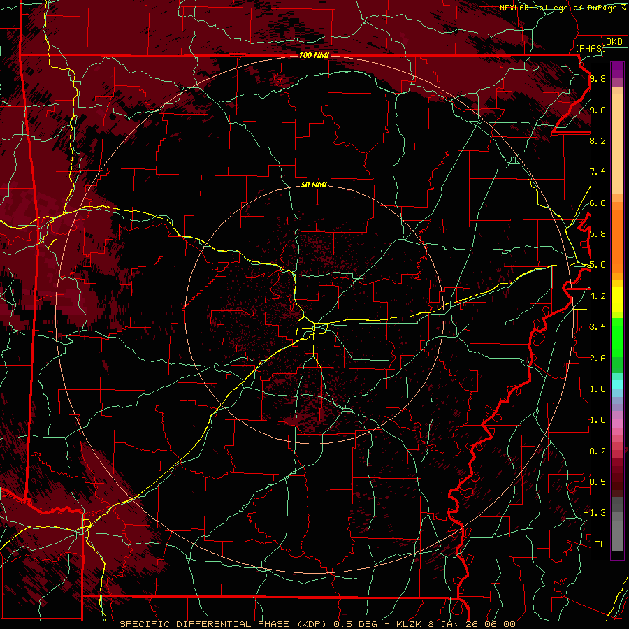
Task: Click the 0.2 legend value
Action: tap(598, 451)
